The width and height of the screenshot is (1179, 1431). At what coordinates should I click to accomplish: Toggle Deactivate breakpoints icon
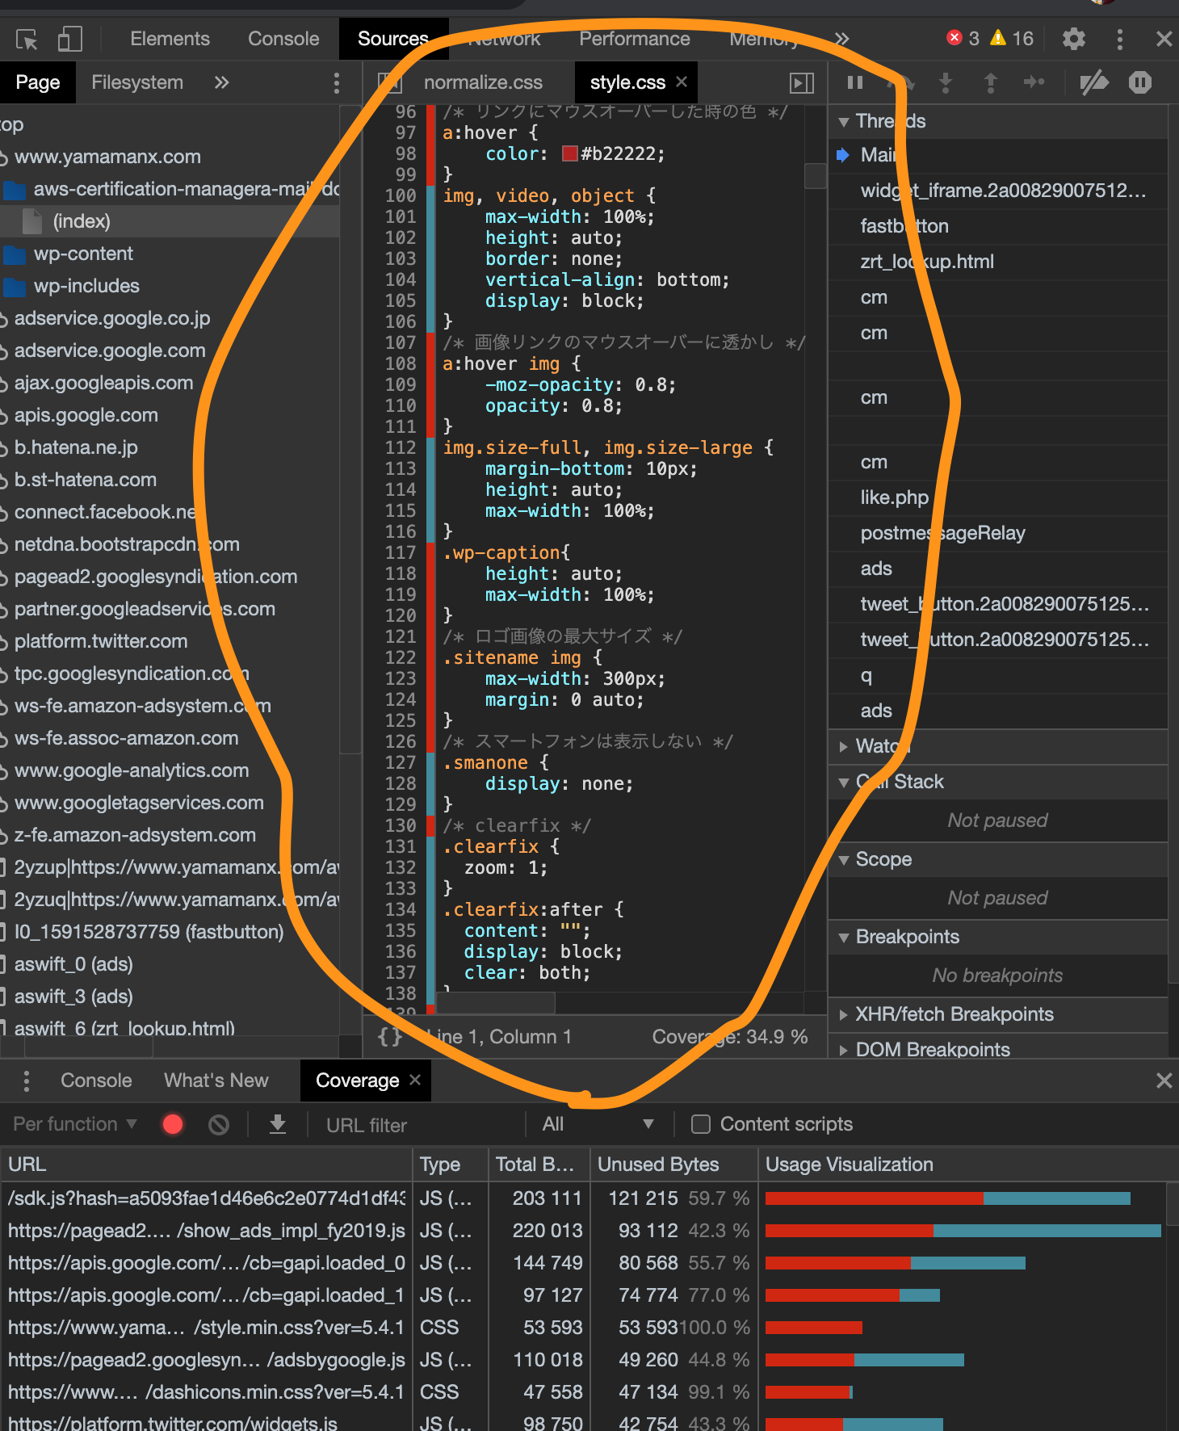click(x=1094, y=82)
